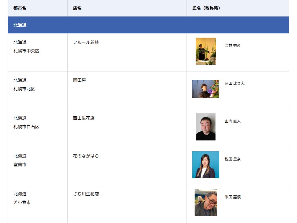Viewport: 297px width, 223px height.
Task: Click the さむ川生花店 shop name
Action: 86,194
